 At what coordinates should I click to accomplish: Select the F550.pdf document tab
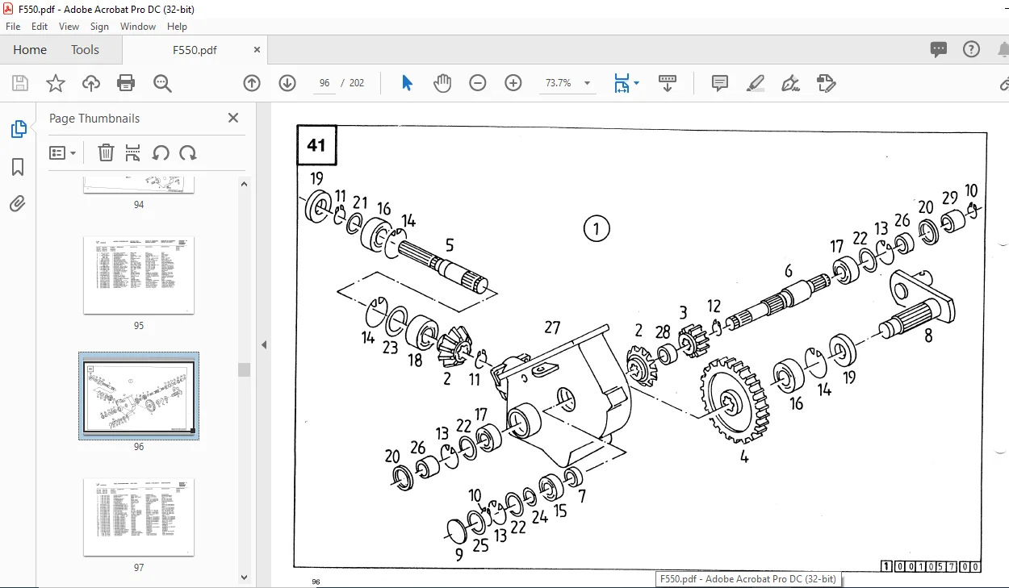[x=195, y=50]
